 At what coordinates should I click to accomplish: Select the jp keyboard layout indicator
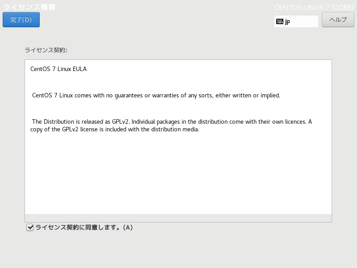[x=296, y=21]
